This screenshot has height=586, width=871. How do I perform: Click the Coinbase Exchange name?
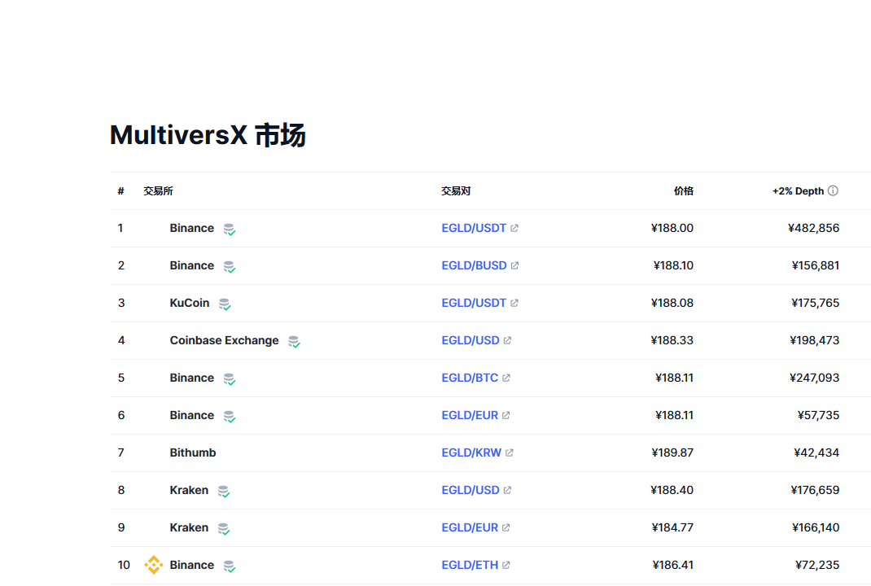click(225, 340)
